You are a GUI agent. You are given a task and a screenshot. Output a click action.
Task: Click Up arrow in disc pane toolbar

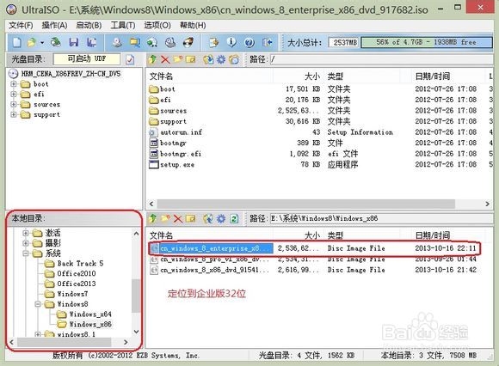click(153, 59)
